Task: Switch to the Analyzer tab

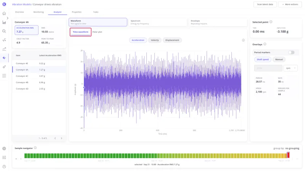Action: coord(58,12)
